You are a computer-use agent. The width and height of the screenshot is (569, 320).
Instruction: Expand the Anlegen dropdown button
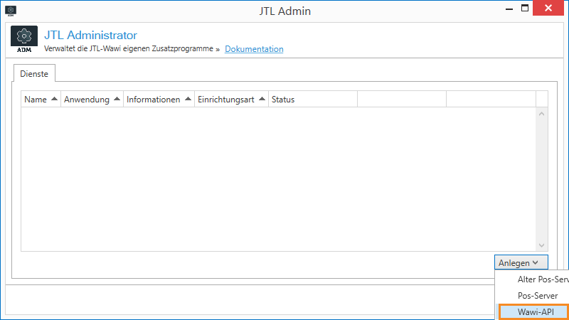(521, 263)
